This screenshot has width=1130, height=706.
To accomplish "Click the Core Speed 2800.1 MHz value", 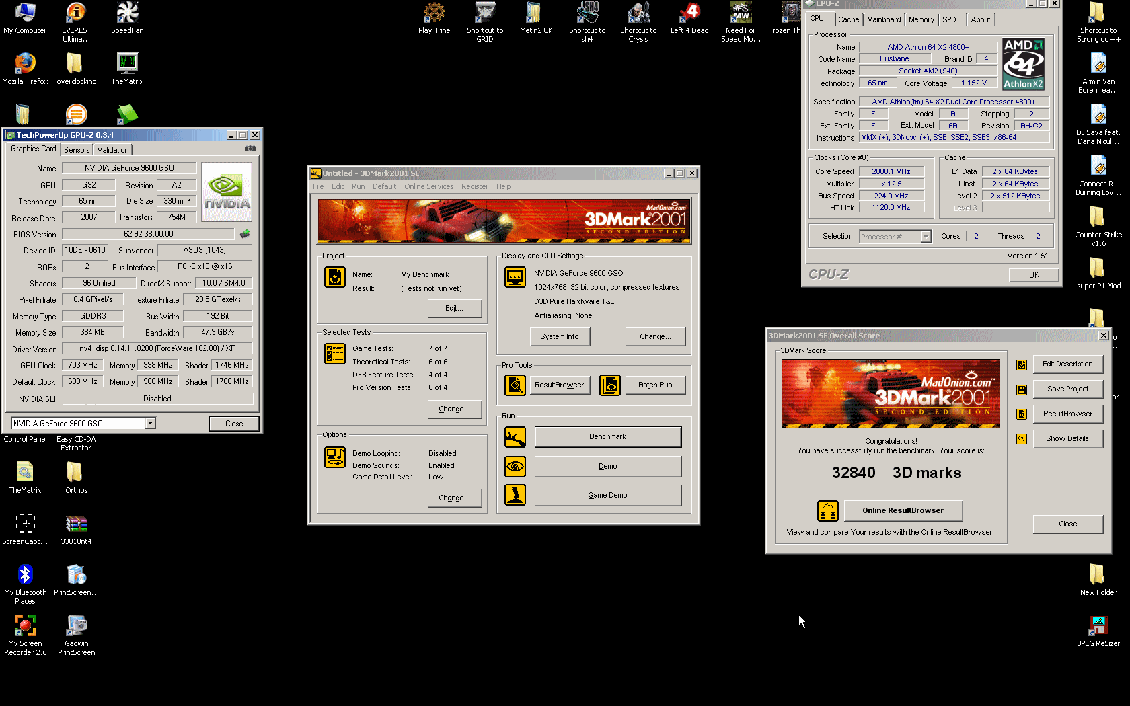I will (x=891, y=172).
